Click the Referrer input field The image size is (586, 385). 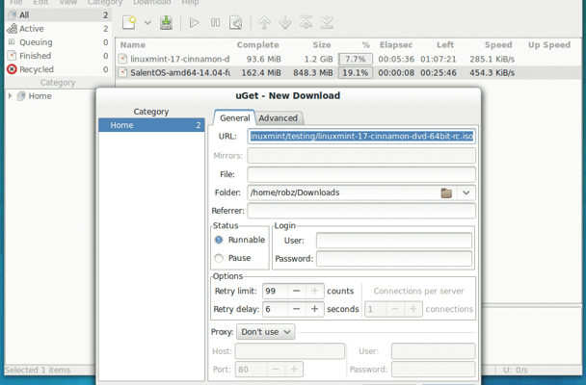point(361,211)
